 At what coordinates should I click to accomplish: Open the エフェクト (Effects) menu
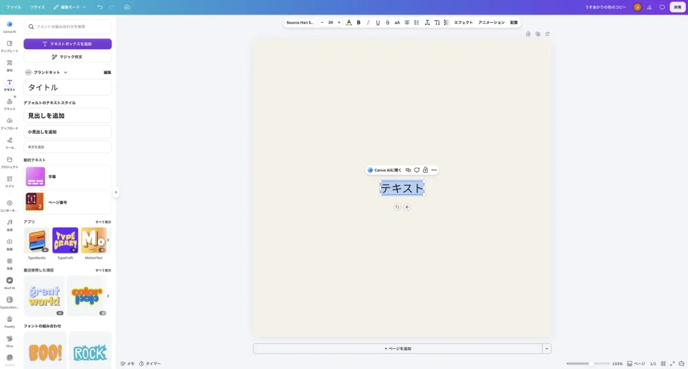[464, 22]
